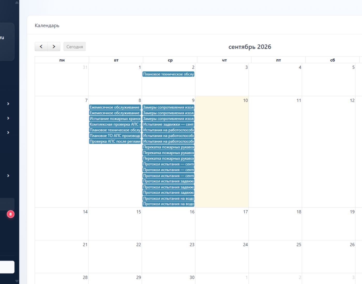The width and height of the screenshot is (362, 284).
Task: Open the Испытание пожарных кранов event
Action: 115,119
